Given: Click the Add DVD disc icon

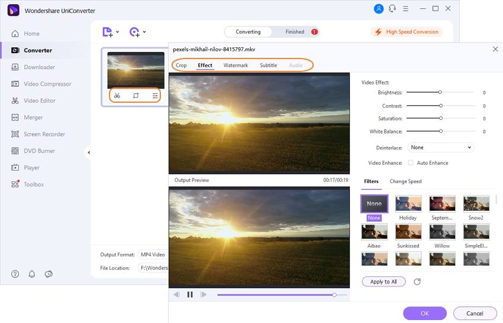Looking at the screenshot, I should tap(134, 32).
